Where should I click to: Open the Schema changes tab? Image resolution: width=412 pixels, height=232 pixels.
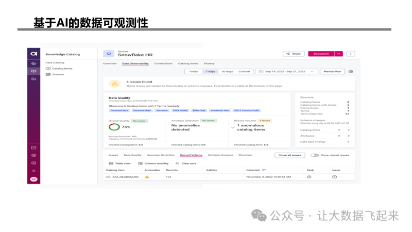pos(220,155)
